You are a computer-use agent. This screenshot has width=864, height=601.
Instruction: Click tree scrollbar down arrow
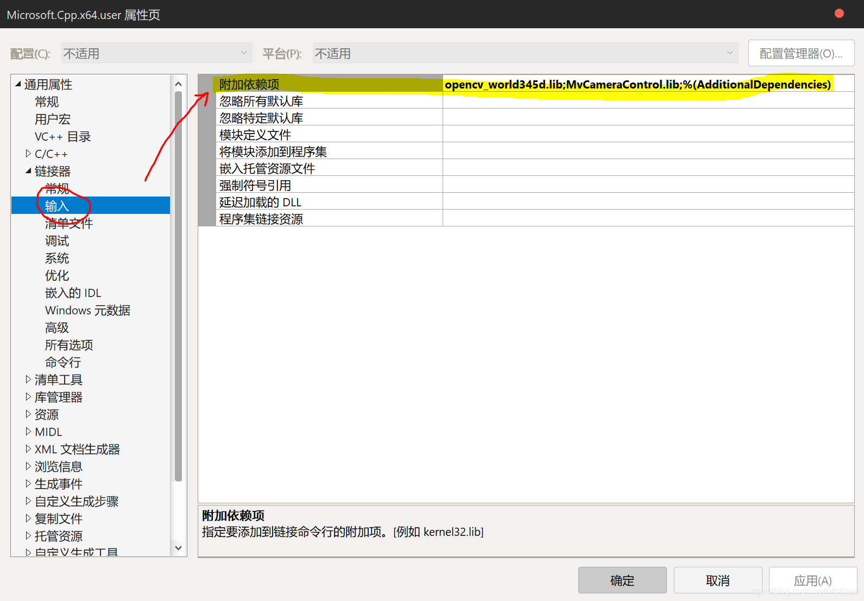[x=178, y=548]
